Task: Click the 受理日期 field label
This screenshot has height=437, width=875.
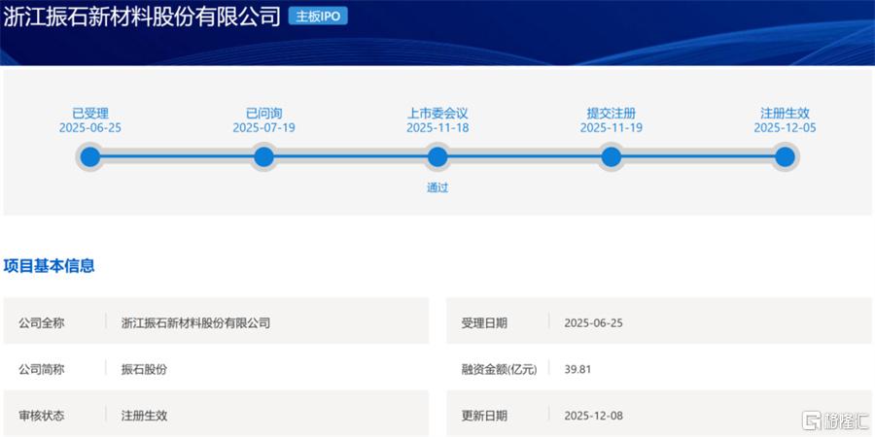Action: tap(484, 322)
